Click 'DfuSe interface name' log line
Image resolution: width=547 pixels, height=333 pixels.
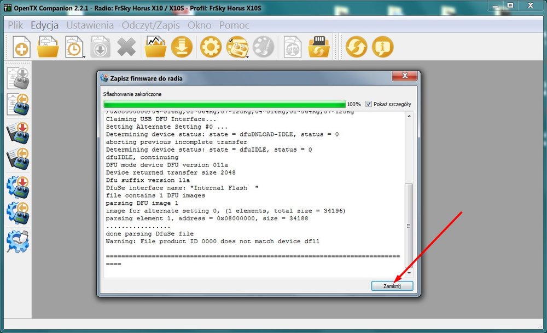point(182,188)
